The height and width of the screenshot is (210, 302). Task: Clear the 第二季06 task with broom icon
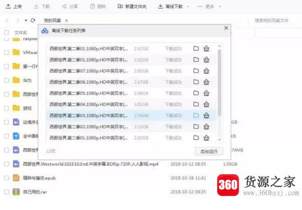(x=206, y=82)
